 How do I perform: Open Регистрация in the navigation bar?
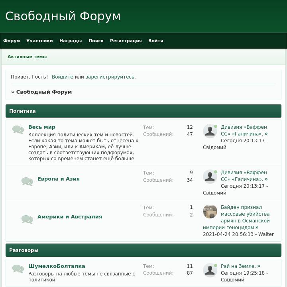126,41
